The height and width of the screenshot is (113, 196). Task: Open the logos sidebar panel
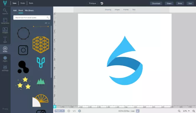[x=5, y=59]
